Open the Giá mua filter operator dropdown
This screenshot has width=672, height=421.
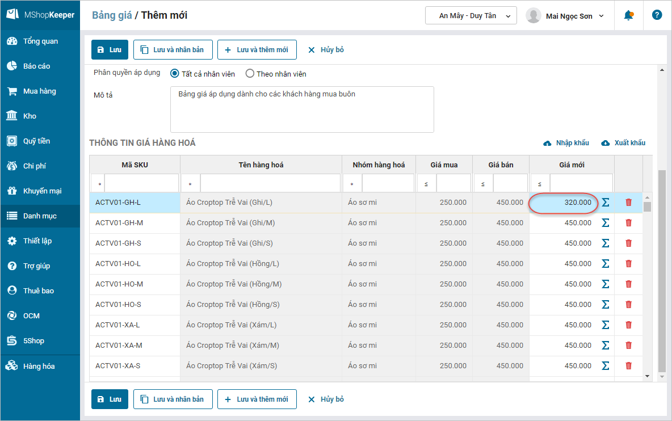pyautogui.click(x=426, y=184)
